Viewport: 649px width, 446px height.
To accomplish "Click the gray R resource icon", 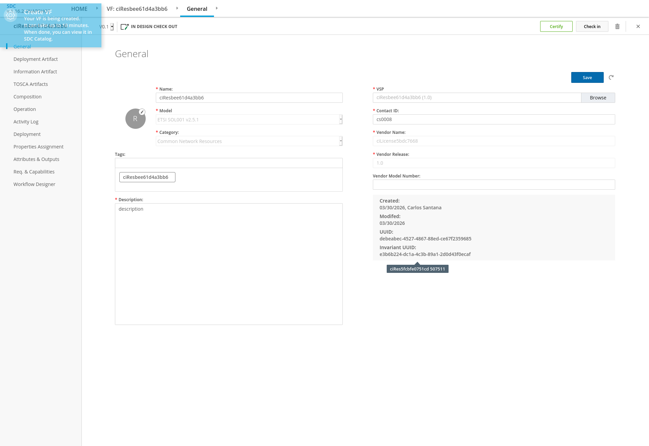I will (x=135, y=119).
